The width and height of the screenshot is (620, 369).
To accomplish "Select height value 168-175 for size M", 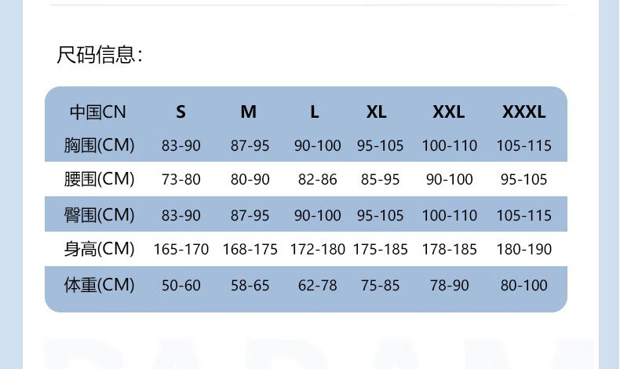I will 250,250.
